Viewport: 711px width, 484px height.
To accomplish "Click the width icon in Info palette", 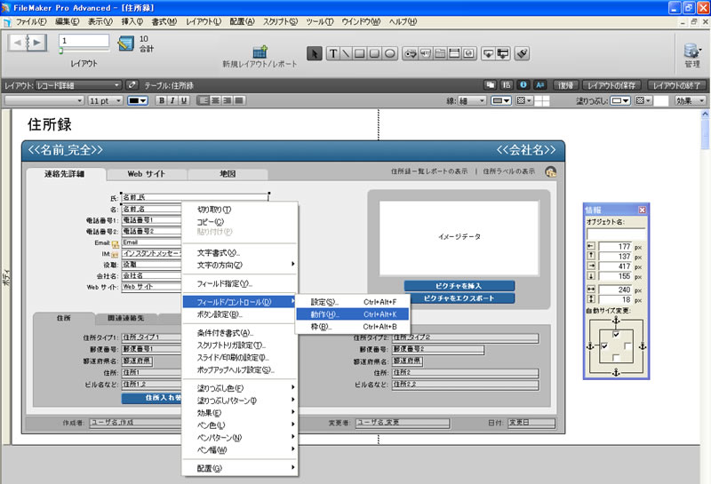I will pyautogui.click(x=591, y=290).
